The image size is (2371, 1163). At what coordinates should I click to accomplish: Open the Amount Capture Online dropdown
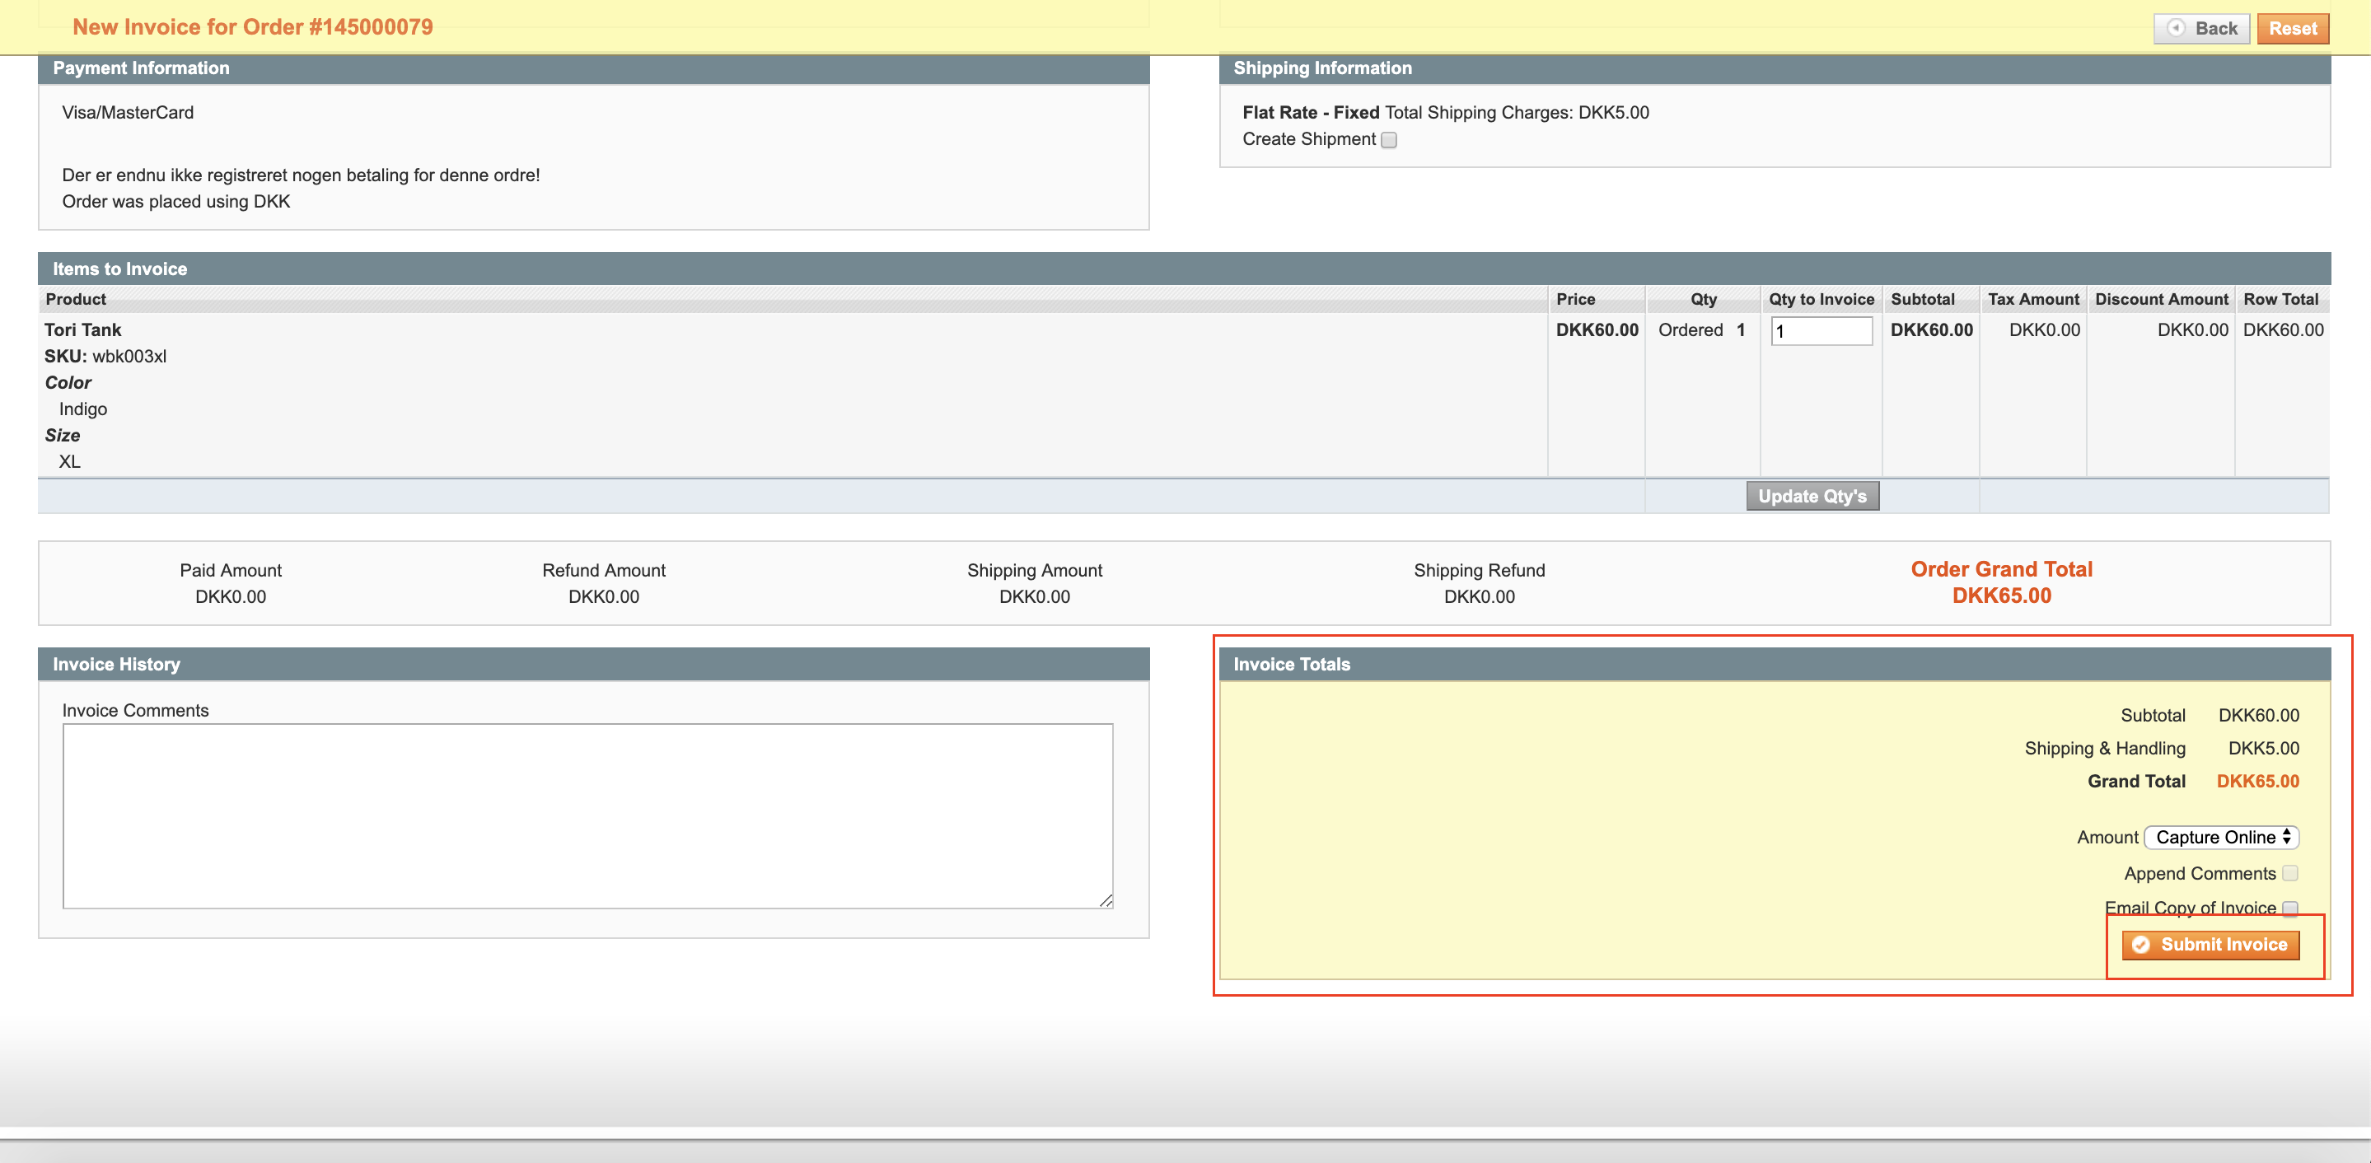2221,838
